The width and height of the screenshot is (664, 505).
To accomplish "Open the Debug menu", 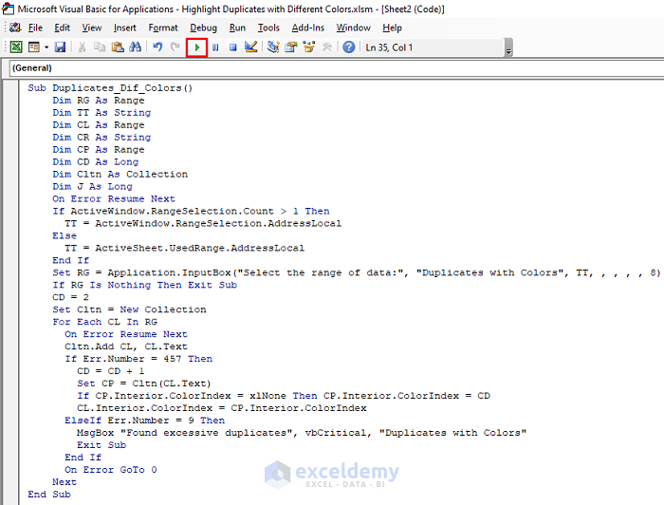I will pyautogui.click(x=203, y=28).
